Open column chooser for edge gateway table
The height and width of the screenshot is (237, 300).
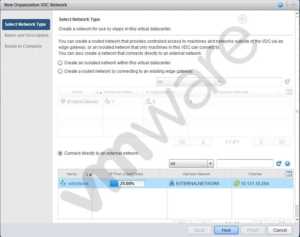click(x=289, y=92)
